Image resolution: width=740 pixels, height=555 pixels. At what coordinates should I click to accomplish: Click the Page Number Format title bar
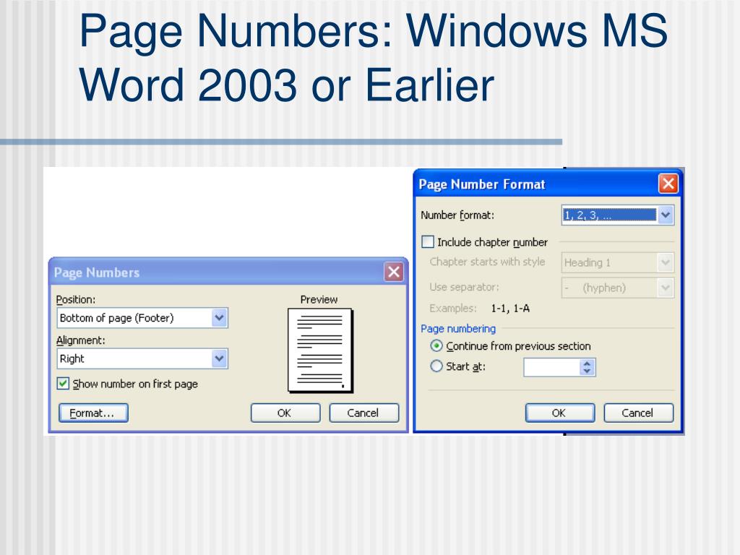[548, 184]
